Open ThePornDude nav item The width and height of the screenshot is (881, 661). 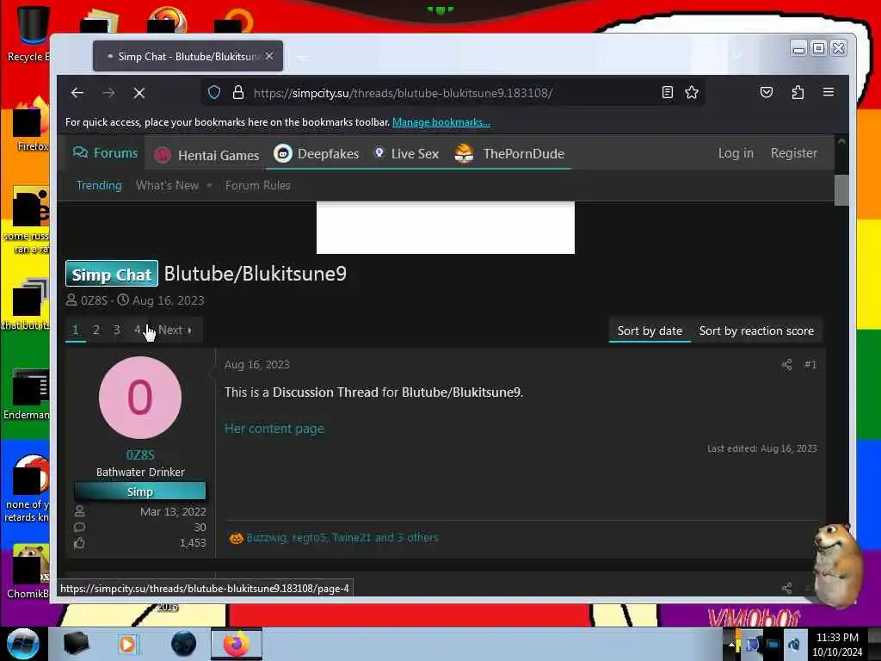[x=509, y=153]
